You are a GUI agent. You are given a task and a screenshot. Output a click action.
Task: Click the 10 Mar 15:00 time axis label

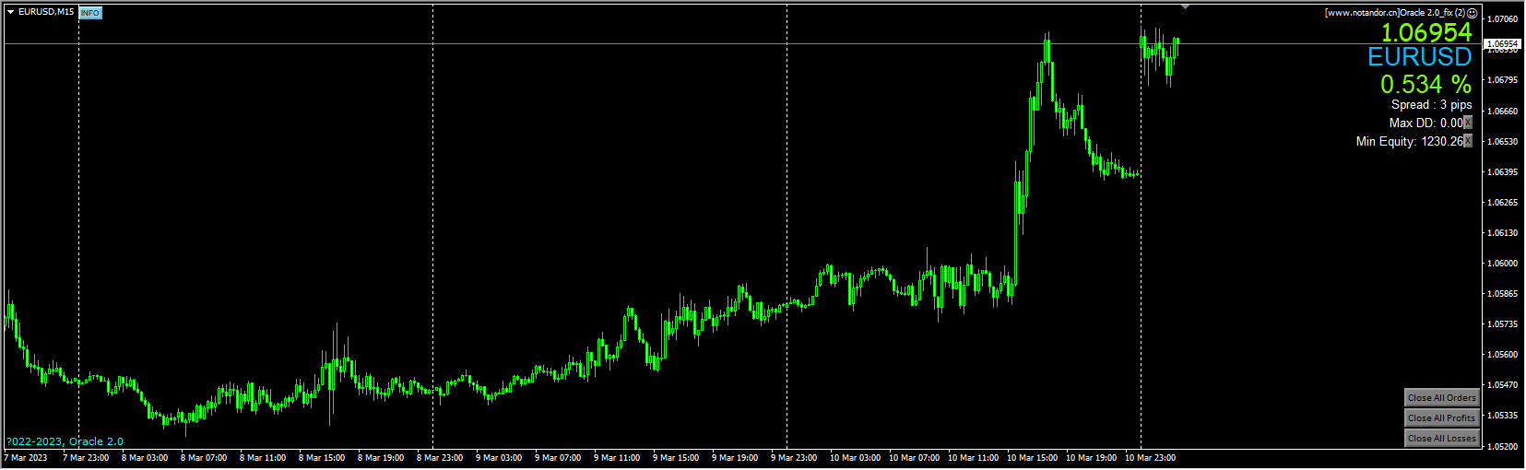1032,458
